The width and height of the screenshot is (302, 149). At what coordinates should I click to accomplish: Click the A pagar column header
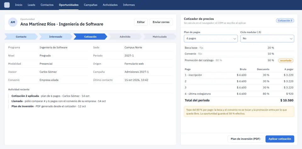coord(289,69)
